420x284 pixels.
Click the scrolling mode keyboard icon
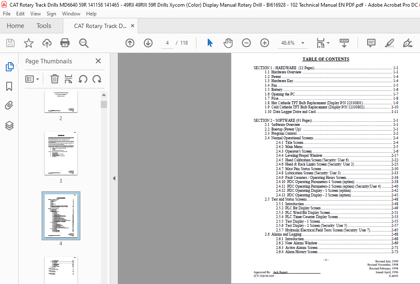coord(344,43)
